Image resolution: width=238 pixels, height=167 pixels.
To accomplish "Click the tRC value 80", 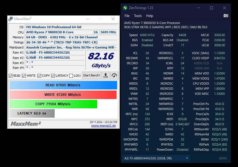I will (x=147, y=78).
